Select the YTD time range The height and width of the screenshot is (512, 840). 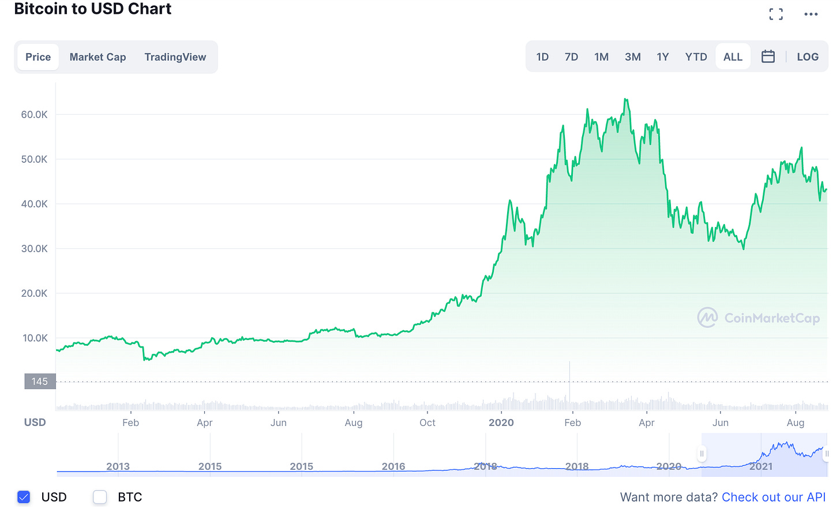tap(696, 57)
